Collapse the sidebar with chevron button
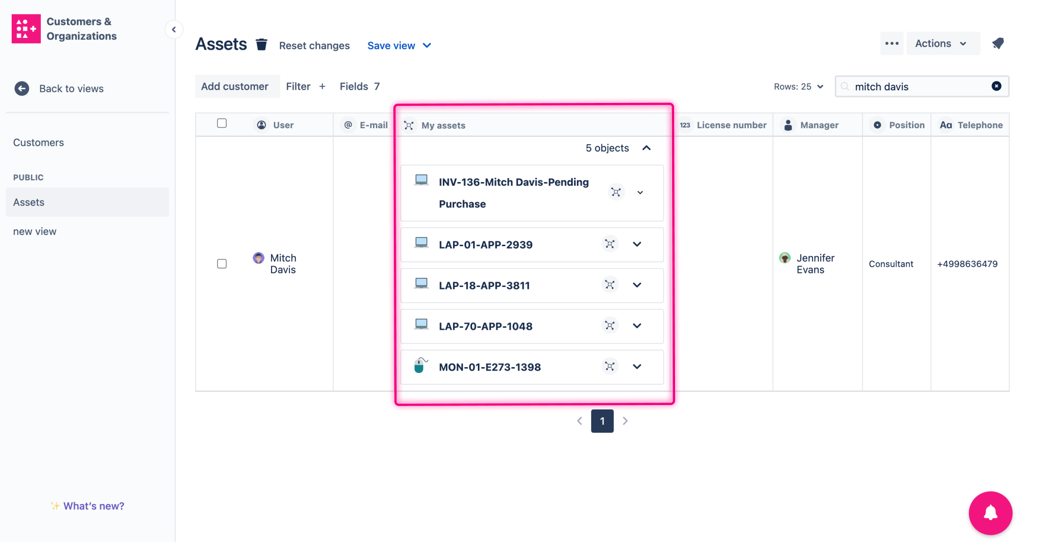This screenshot has height=542, width=1049. coord(174,30)
